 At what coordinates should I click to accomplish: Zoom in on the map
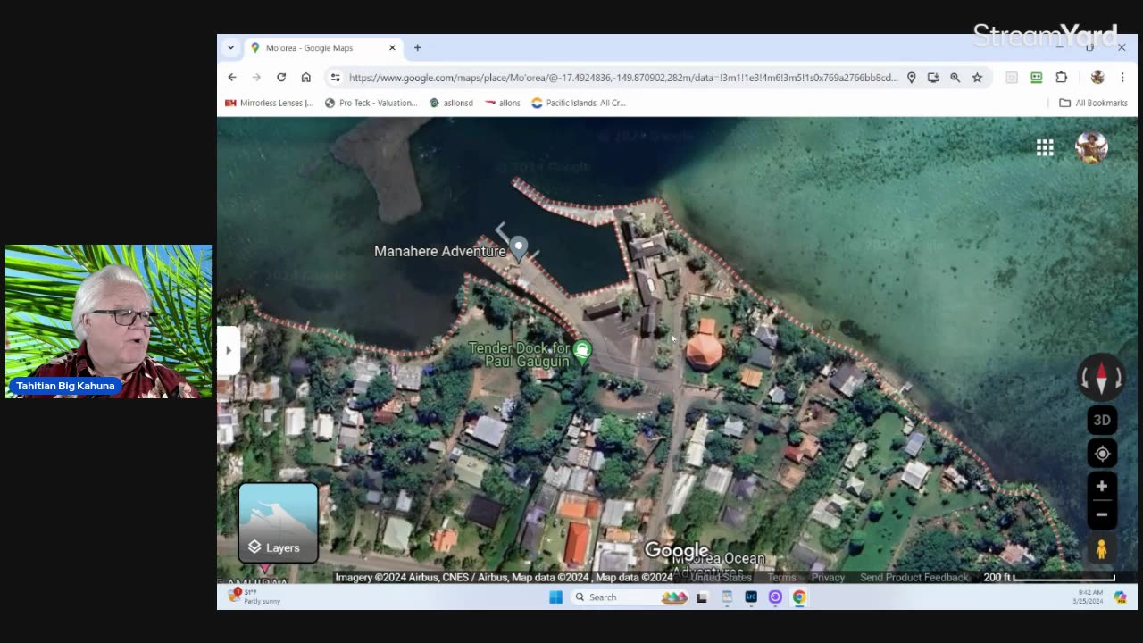[1102, 486]
